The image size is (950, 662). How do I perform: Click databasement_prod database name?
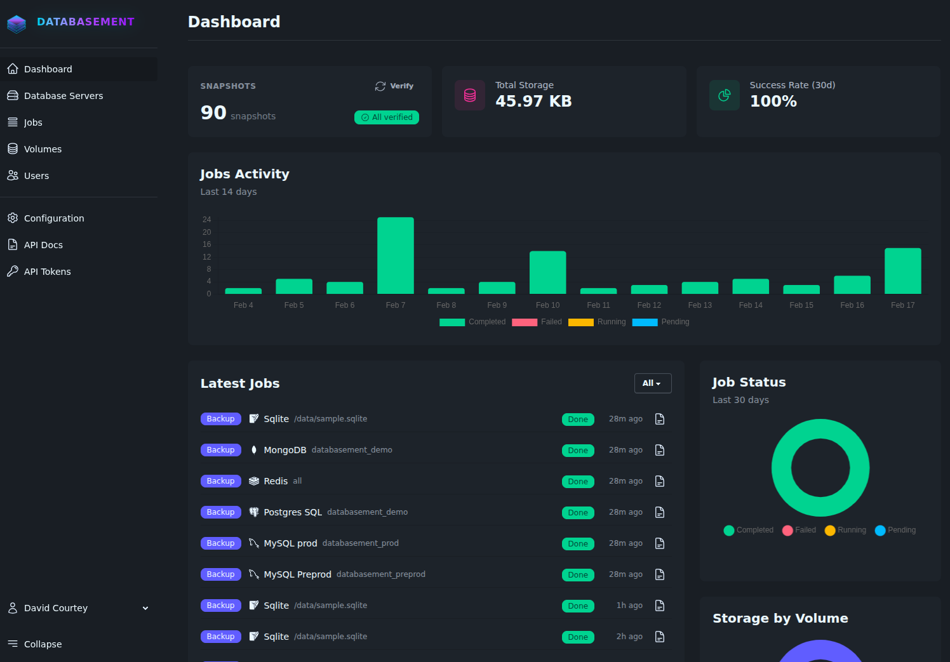[361, 543]
